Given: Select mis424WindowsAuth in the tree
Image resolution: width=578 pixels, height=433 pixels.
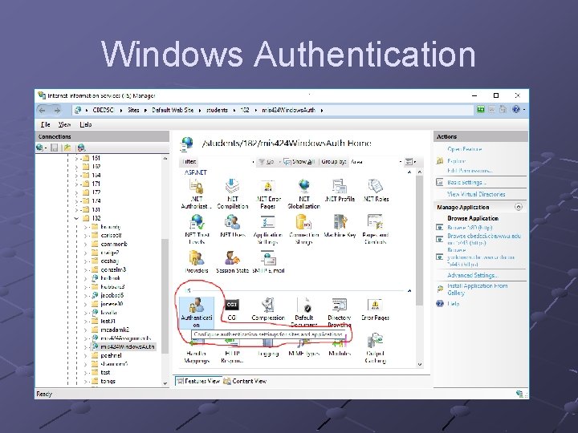Looking at the screenshot, I should click(x=127, y=347).
